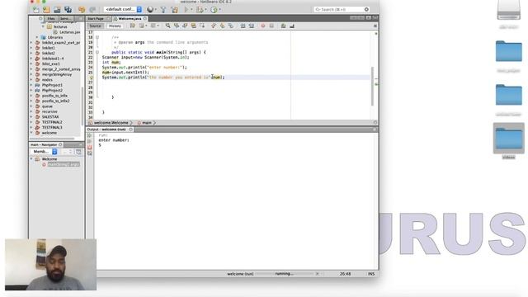Click the Redo toolbar icon

pyautogui.click(x=92, y=9)
